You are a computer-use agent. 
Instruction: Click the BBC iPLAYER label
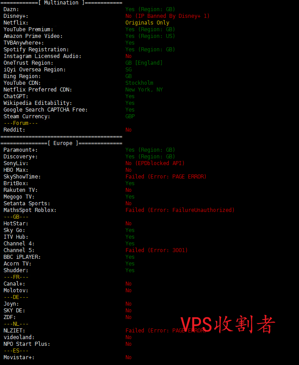click(x=22, y=257)
